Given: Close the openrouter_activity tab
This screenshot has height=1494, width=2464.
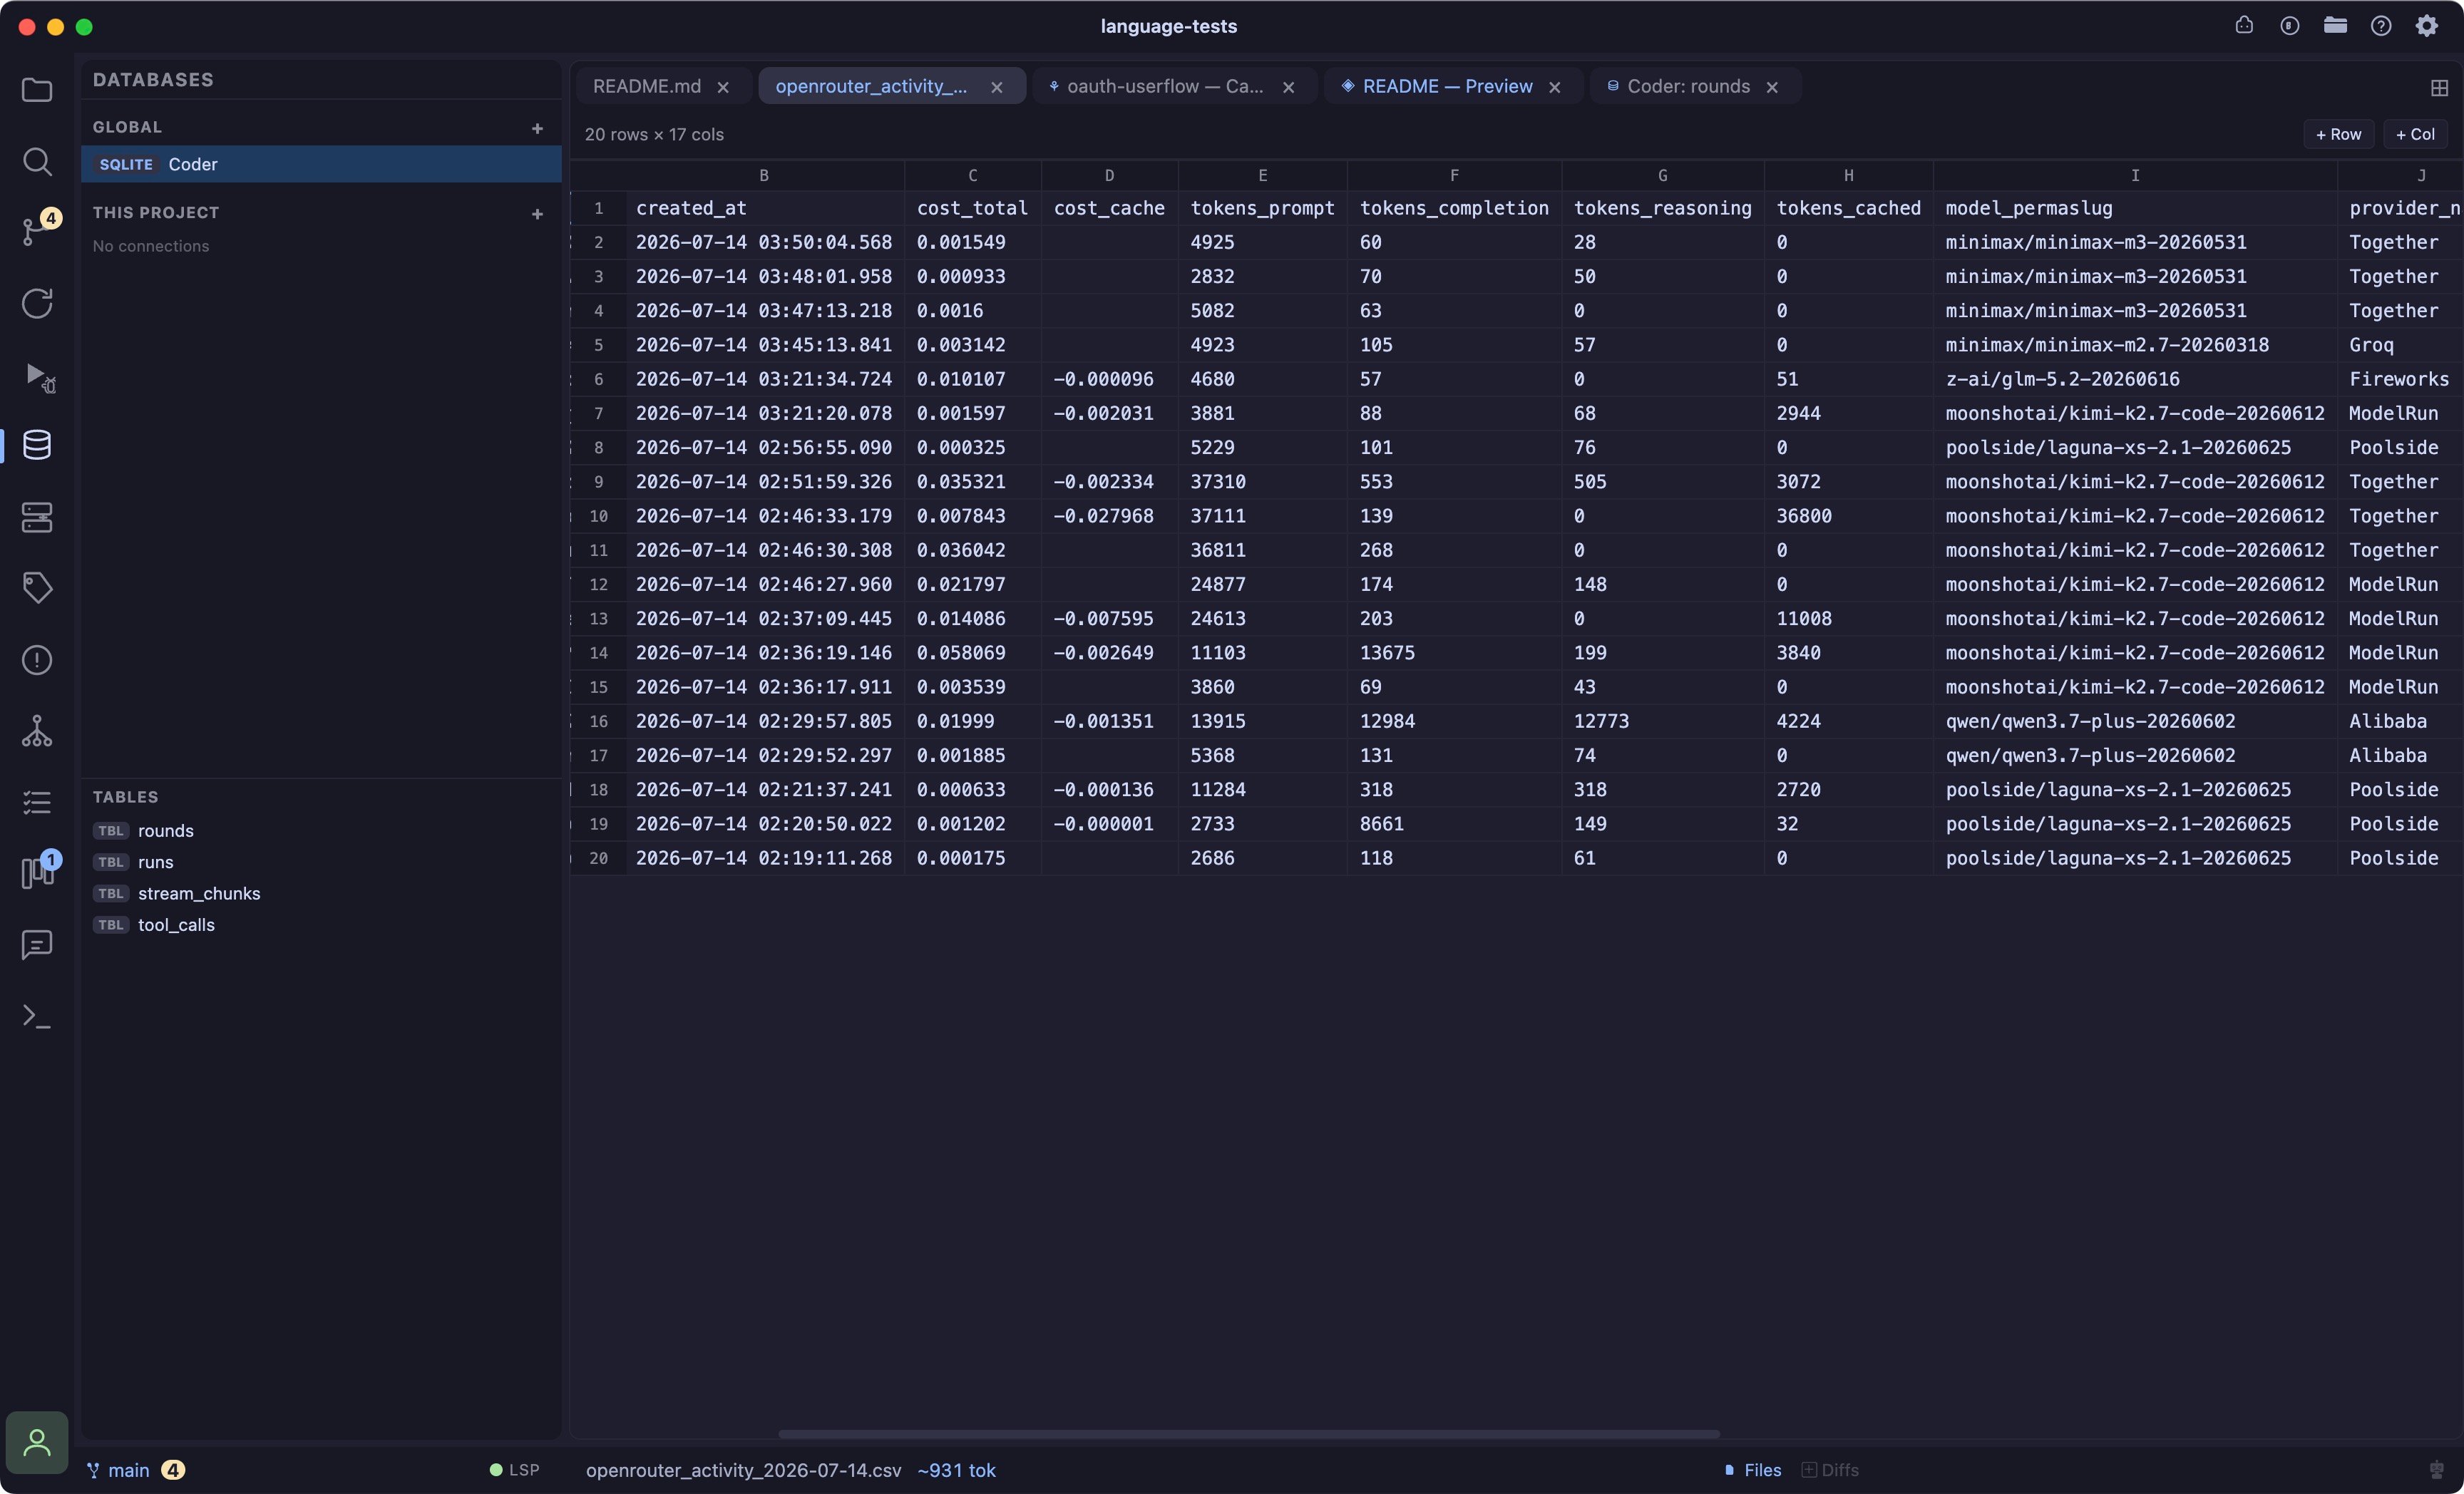Looking at the screenshot, I should coord(996,87).
